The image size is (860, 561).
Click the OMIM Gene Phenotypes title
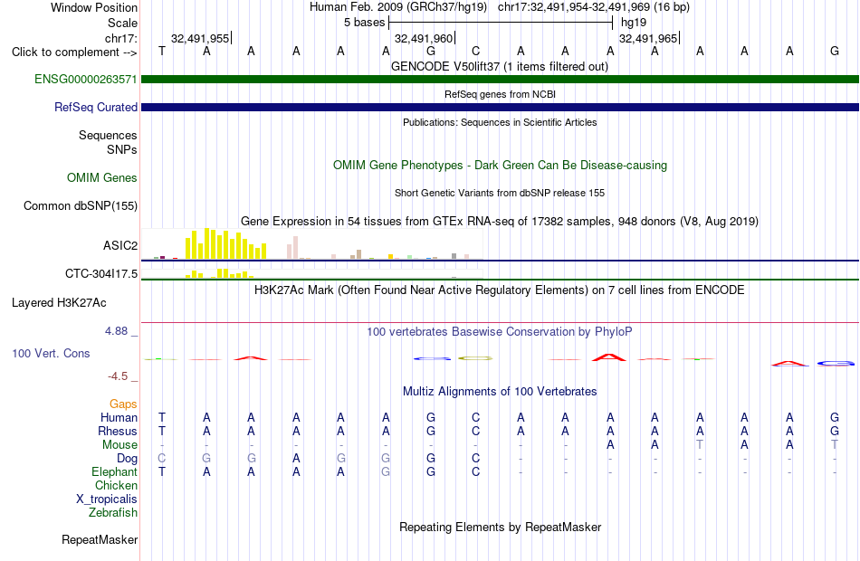(500, 165)
